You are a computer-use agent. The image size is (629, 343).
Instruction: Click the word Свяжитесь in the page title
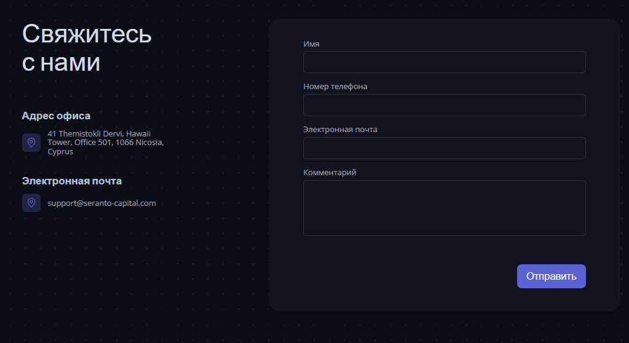pyautogui.click(x=87, y=34)
